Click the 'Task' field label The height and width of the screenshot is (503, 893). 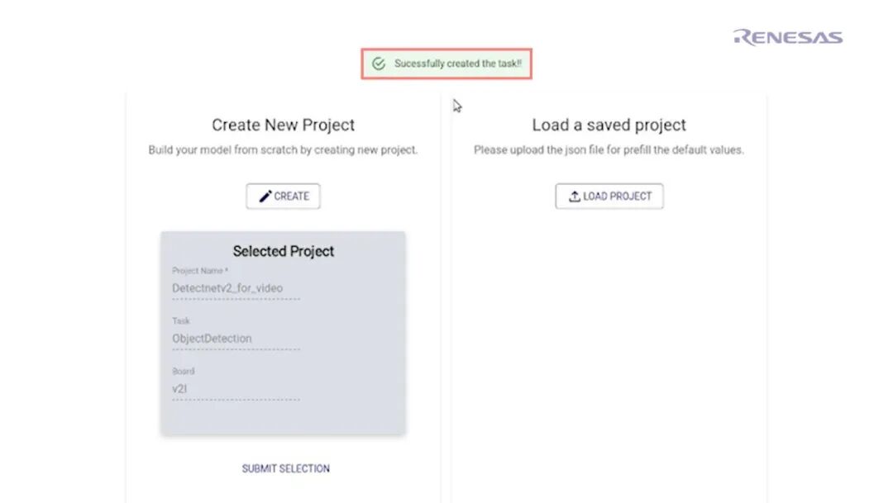click(x=181, y=320)
